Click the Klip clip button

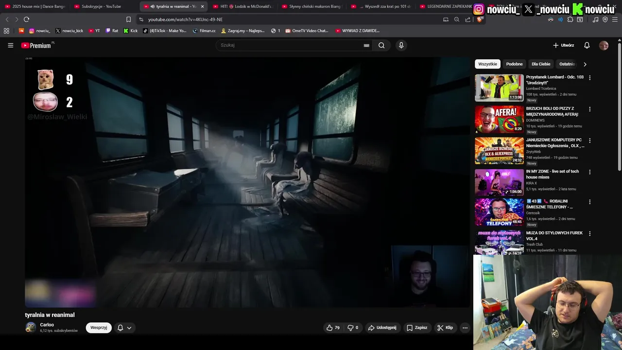(x=445, y=328)
